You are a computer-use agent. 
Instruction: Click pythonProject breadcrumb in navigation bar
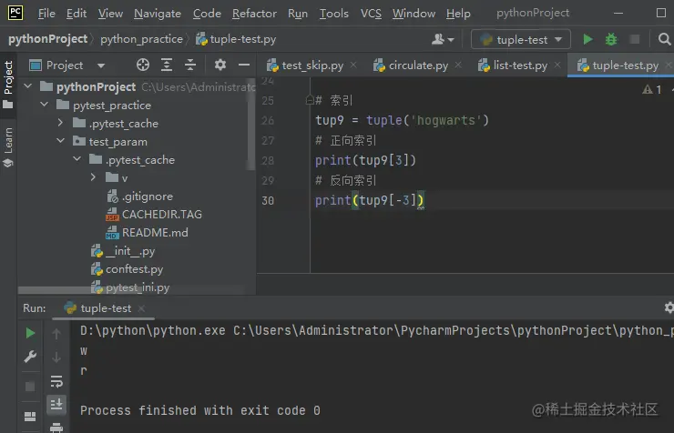(47, 39)
